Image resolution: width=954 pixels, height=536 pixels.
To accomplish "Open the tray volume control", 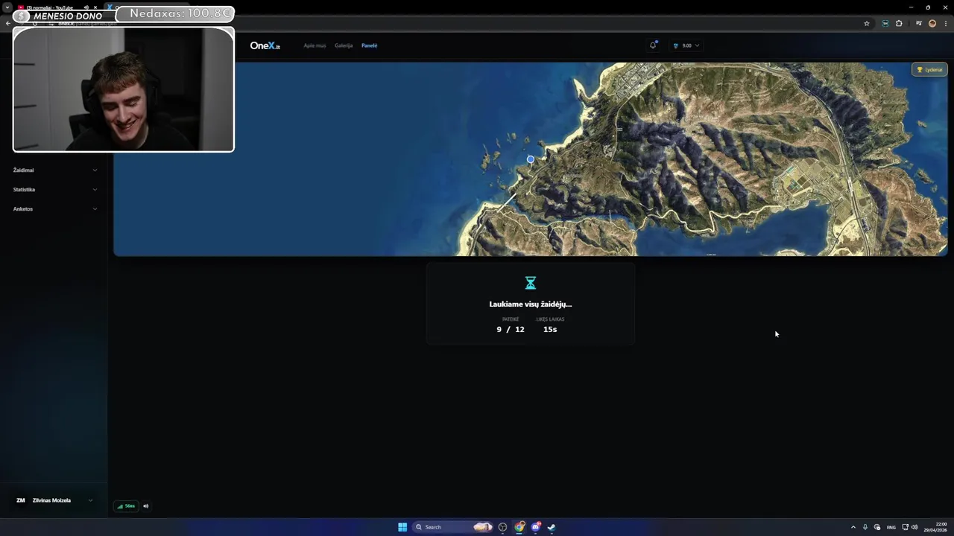I will pyautogui.click(x=914, y=527).
